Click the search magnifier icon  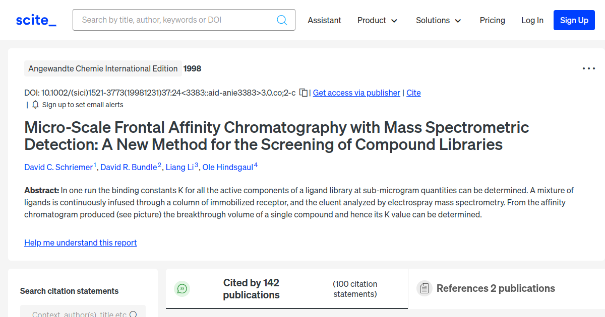tap(282, 20)
